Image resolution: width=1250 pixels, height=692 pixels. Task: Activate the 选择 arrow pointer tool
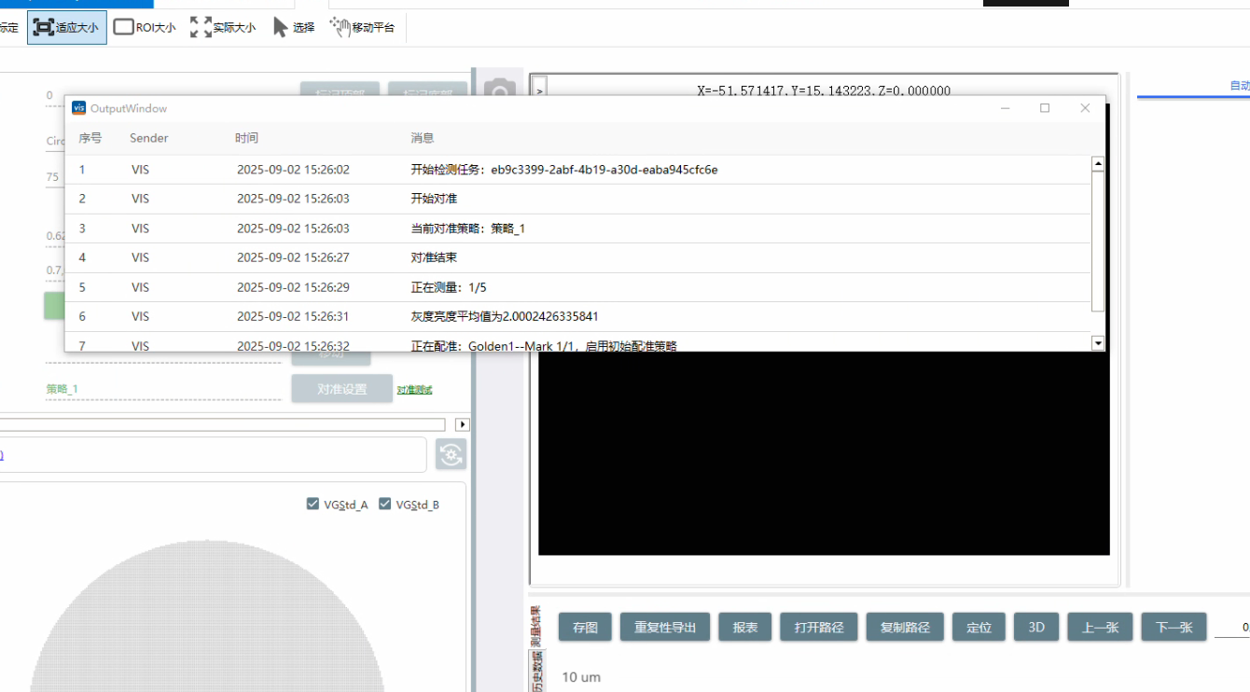click(294, 28)
